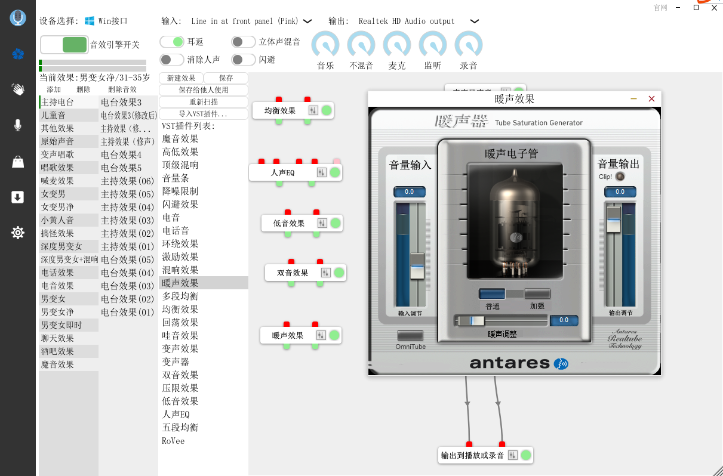Viewport: 723px width, 476px height.
Task: Click the 暖声调整 0.0 value field
Action: coord(564,320)
